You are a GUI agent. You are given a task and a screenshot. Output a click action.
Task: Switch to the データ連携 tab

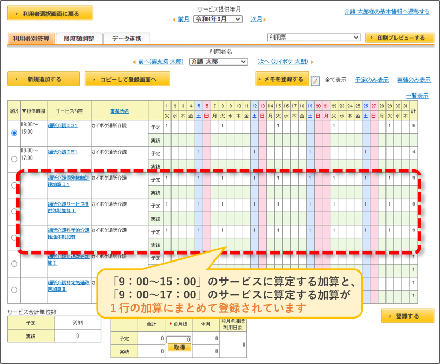click(127, 39)
